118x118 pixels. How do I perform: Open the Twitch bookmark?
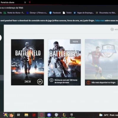pos(67,13)
